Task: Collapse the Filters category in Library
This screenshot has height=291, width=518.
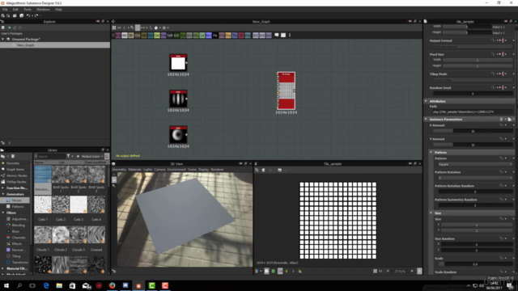Action: pos(3,213)
